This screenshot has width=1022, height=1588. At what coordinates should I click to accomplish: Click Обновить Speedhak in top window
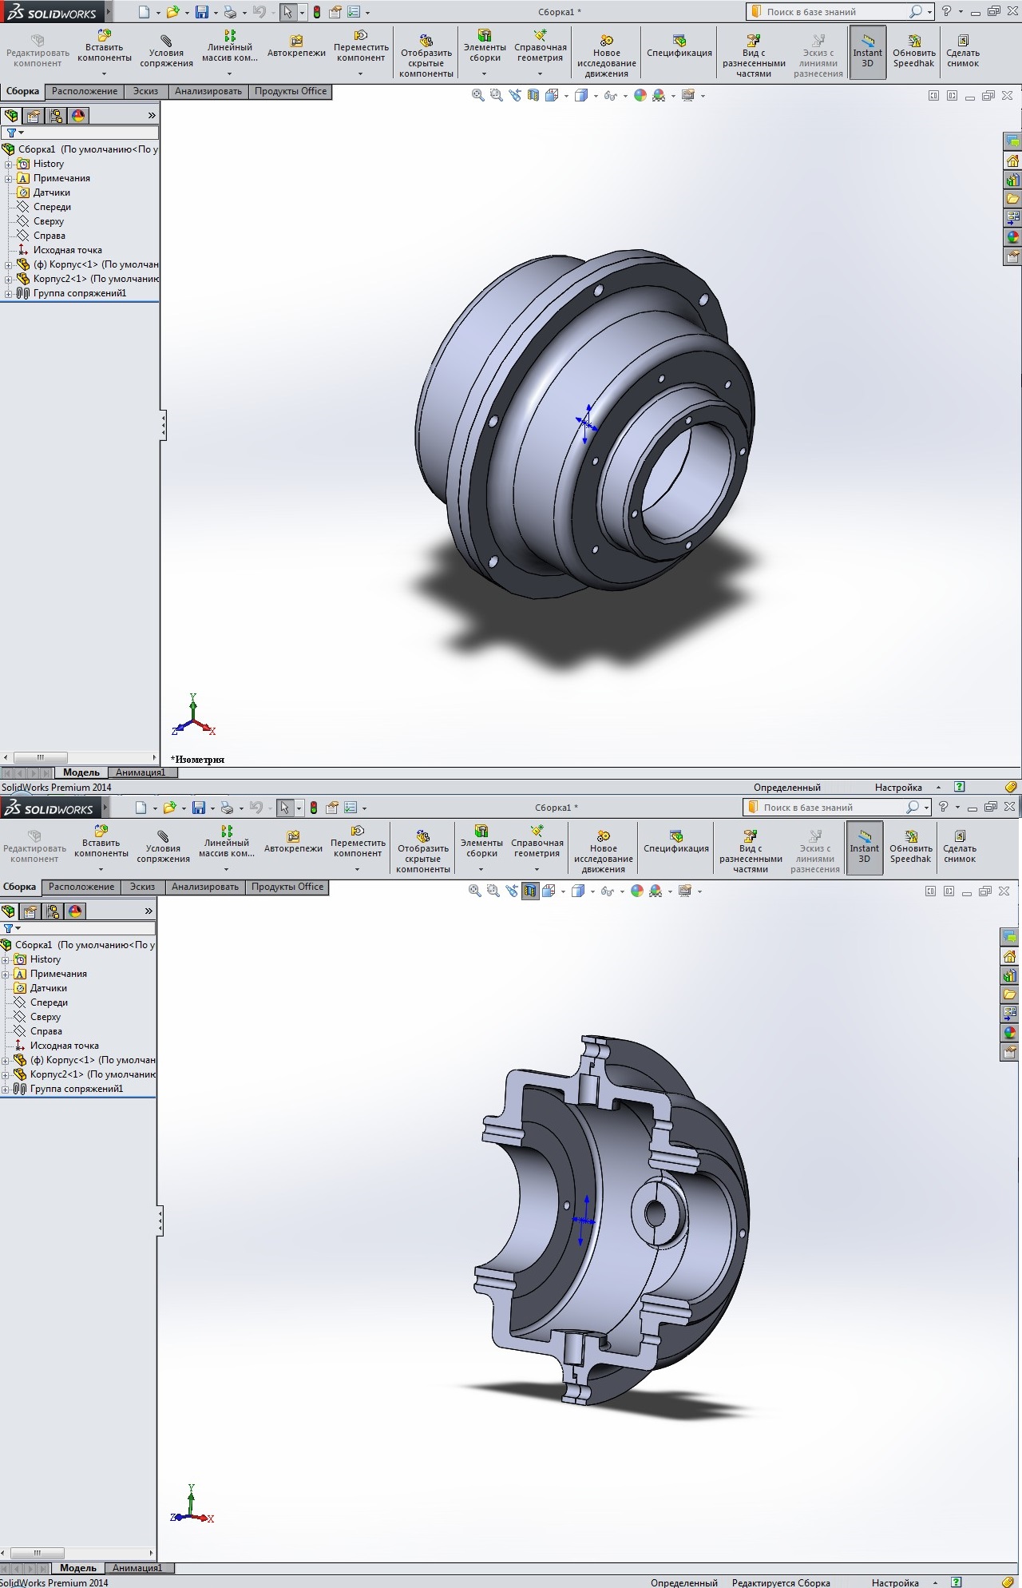tap(914, 52)
